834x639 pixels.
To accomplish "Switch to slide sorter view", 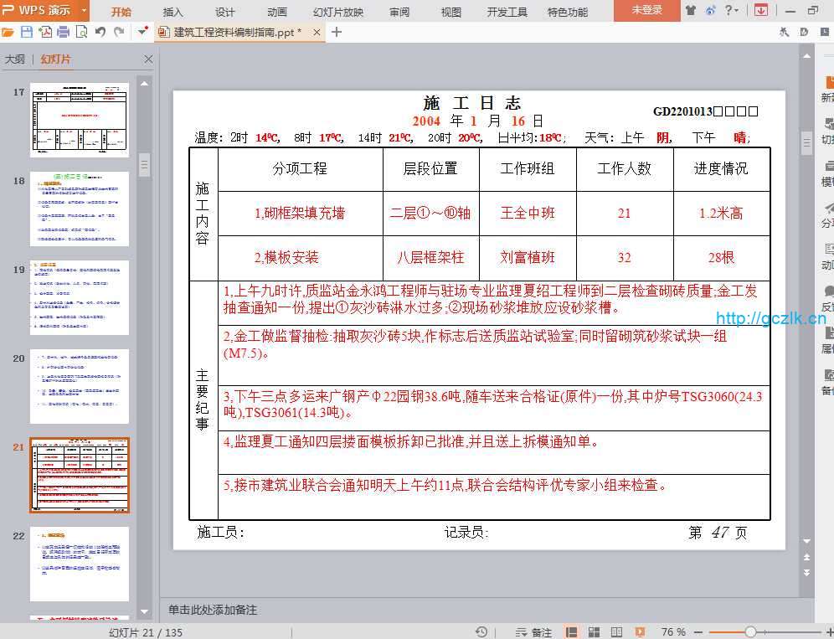I will 594,632.
